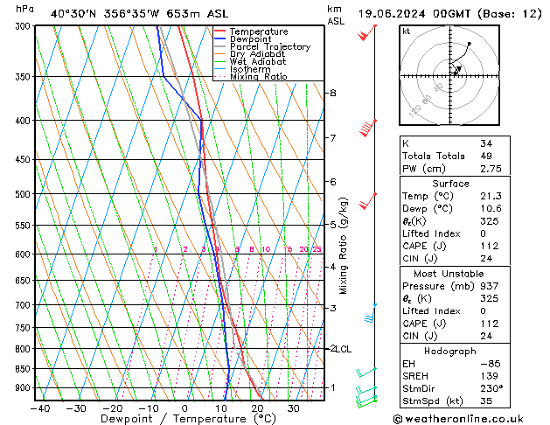The width and height of the screenshot is (550, 425).
Task: Click the storm motion arrow in hodograph
Action: tap(456, 70)
